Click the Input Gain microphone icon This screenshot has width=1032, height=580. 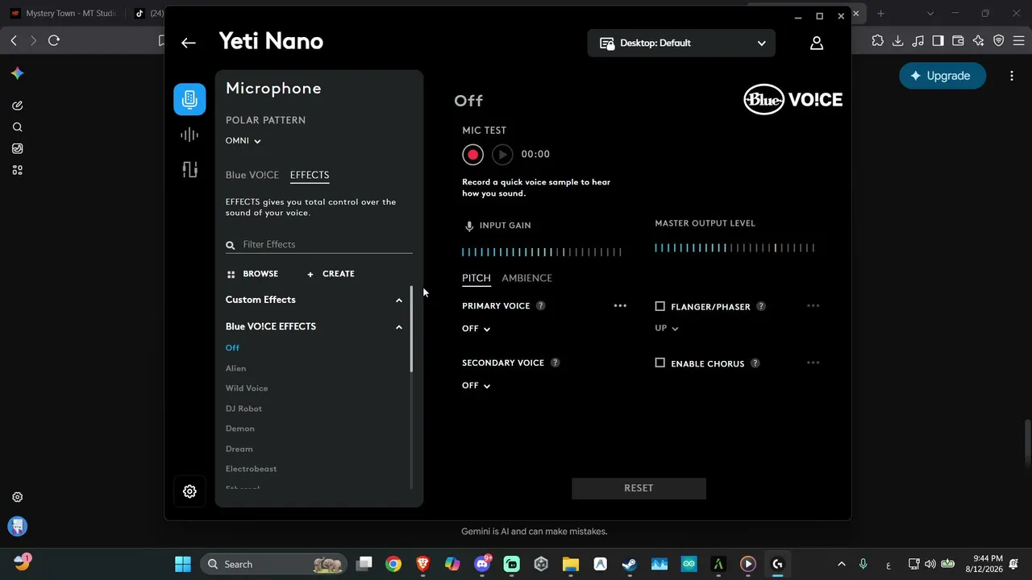coord(469,226)
